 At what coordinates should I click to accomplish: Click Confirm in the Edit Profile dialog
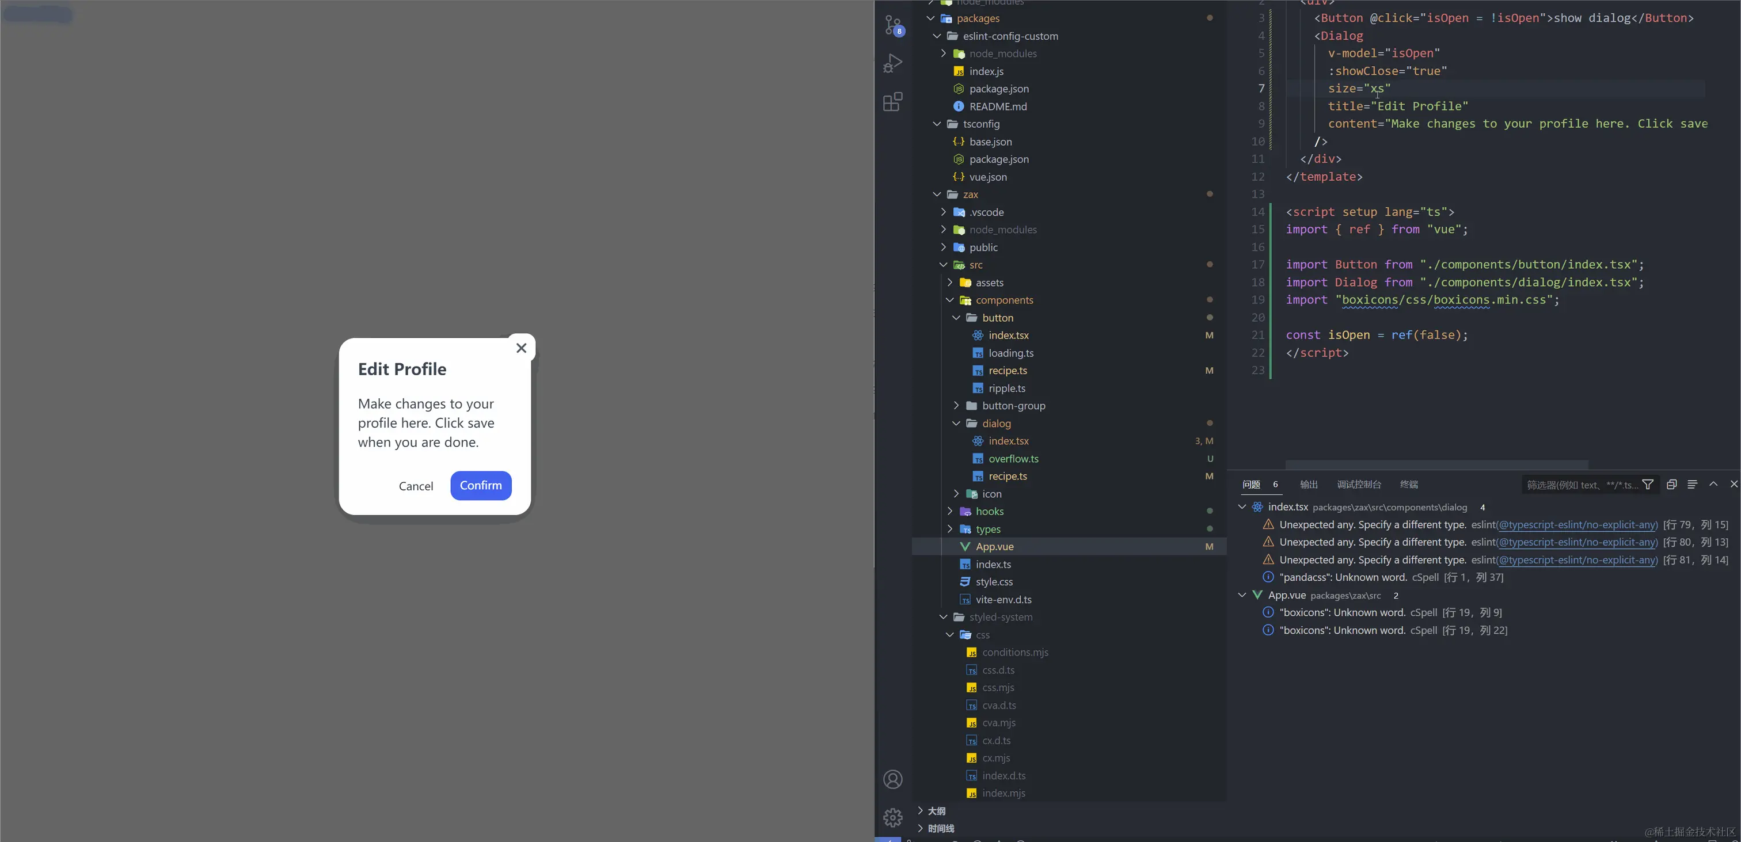tap(481, 485)
